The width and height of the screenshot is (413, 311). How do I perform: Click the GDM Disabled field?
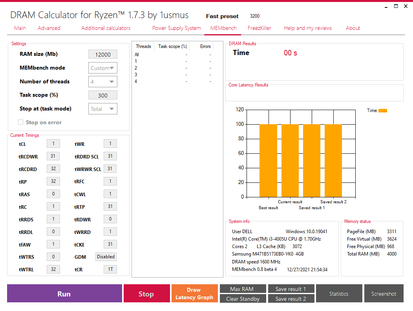[x=106, y=257]
